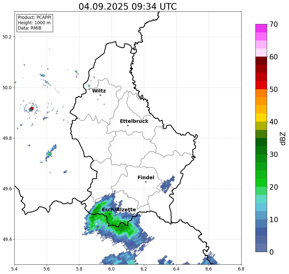This screenshot has height=274, width=289.
Task: Click the red dot marker on the map
Action: click(x=32, y=108)
